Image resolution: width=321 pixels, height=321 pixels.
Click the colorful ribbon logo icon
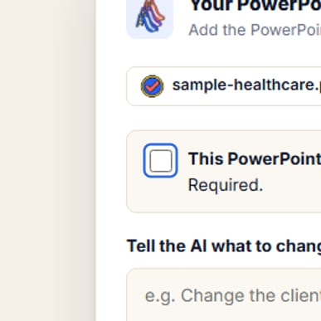point(150,15)
